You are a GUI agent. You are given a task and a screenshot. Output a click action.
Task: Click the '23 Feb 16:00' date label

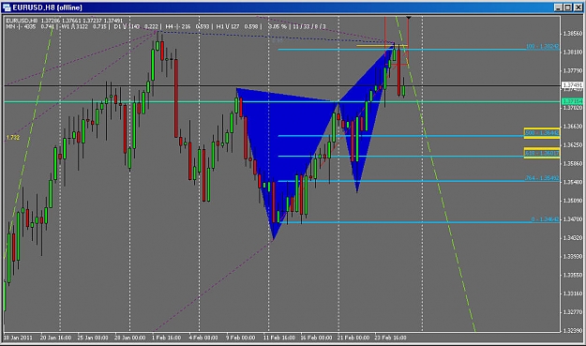pyautogui.click(x=390, y=338)
